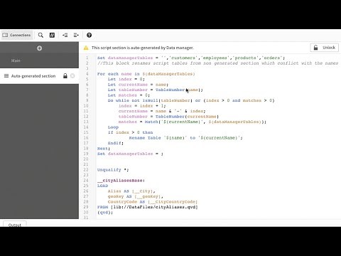Click the indent toolbar icon
Image resolution: width=341 pixels, height=256 pixels.
tap(65, 35)
